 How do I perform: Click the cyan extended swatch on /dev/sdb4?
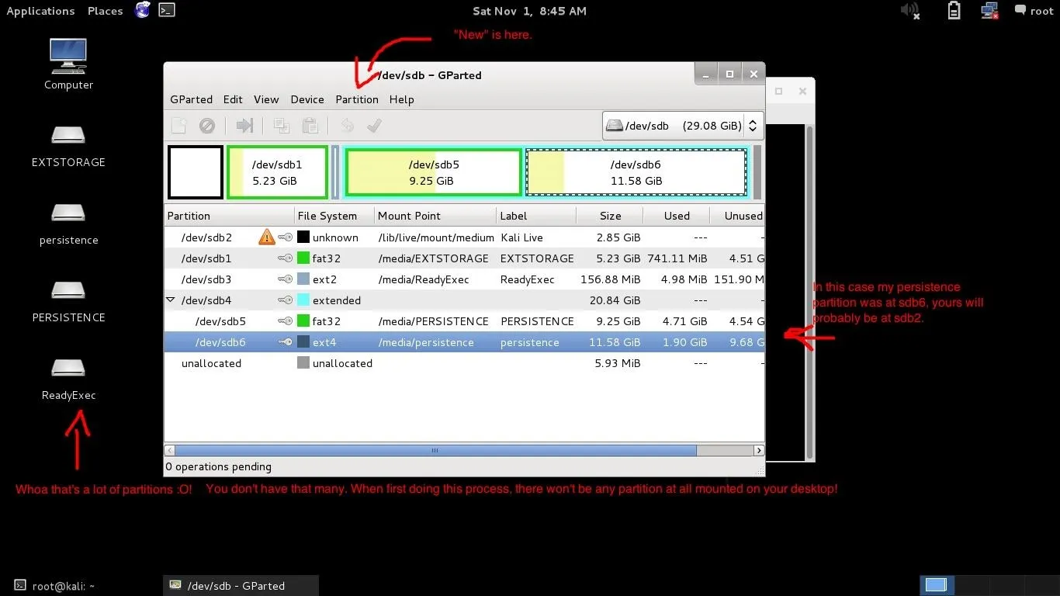tap(303, 300)
